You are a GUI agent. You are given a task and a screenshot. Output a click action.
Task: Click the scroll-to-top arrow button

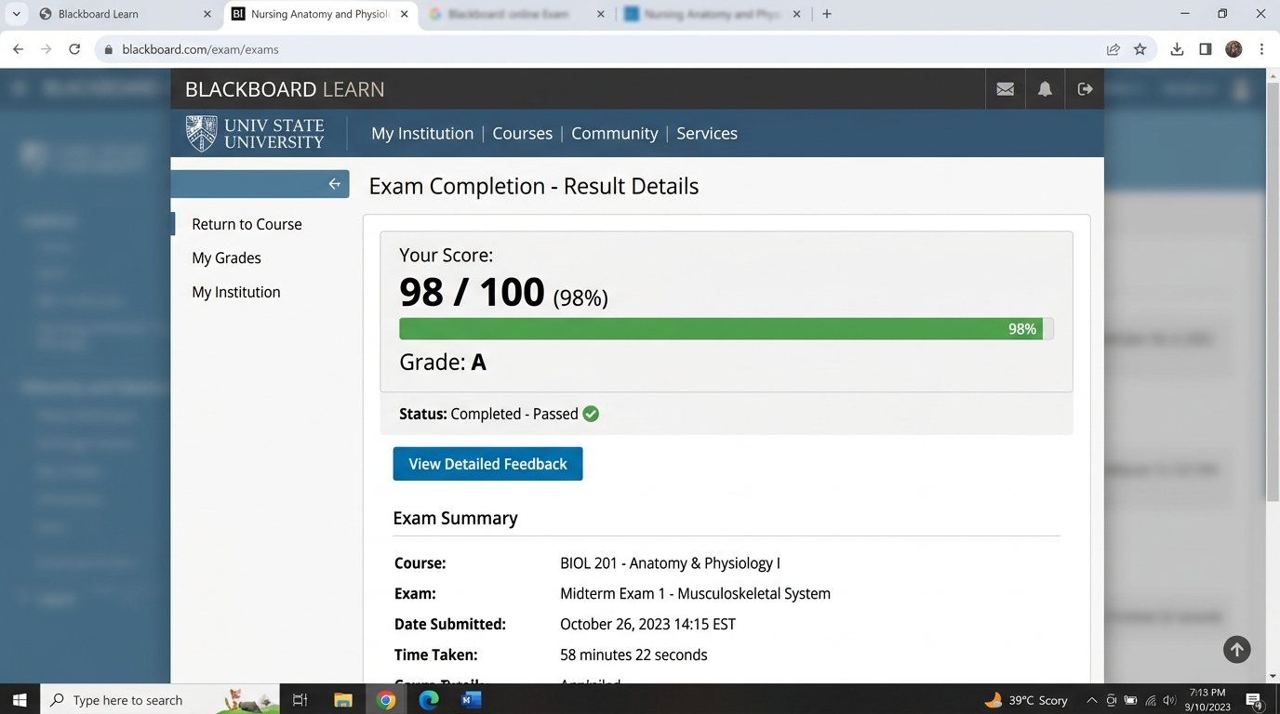(1236, 649)
